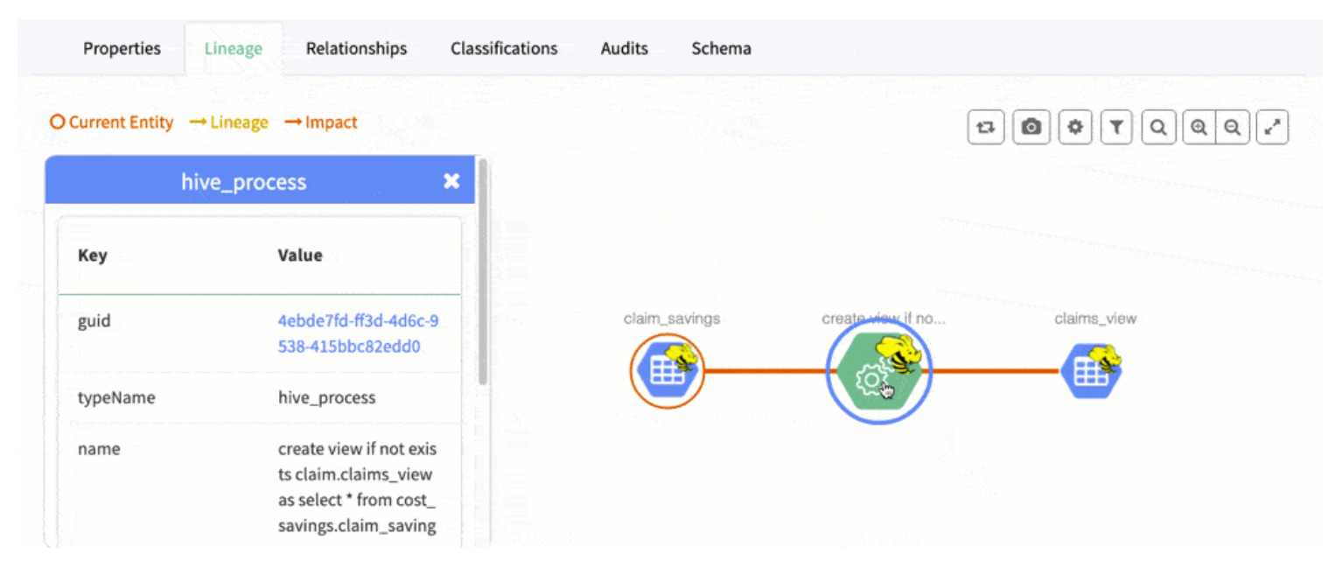Screen dimensions: 1342x562
Task: Open the lineage filter funnel icon
Action: tap(1116, 128)
